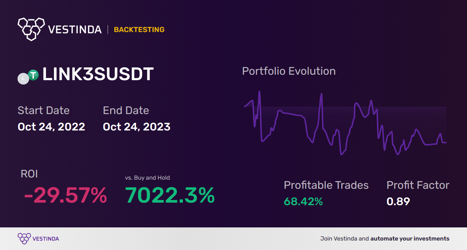Select the BACKTESTING label in header
The height and width of the screenshot is (250, 467).
[139, 30]
